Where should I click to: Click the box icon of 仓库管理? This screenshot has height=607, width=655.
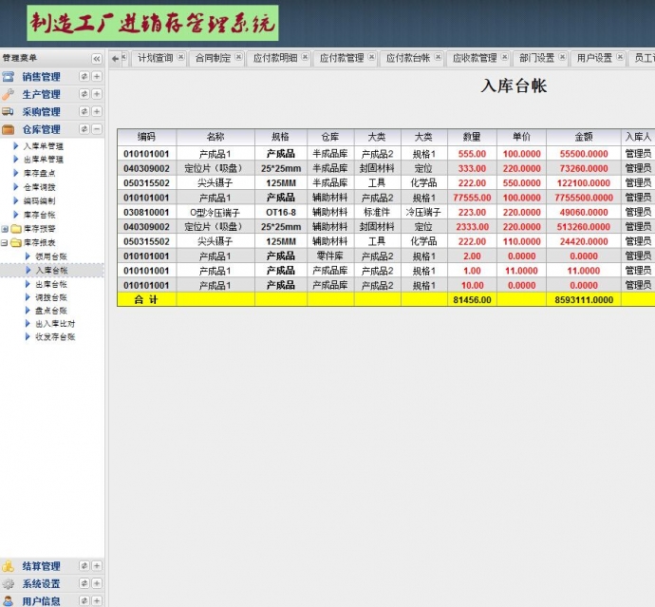[x=8, y=129]
